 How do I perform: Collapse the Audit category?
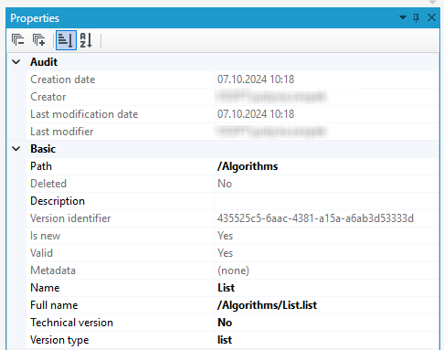[x=16, y=62]
